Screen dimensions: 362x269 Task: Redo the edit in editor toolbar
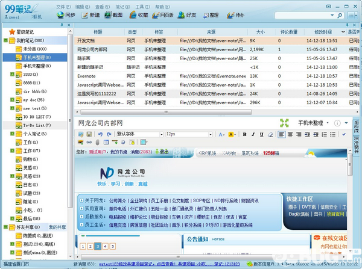coord(109,134)
